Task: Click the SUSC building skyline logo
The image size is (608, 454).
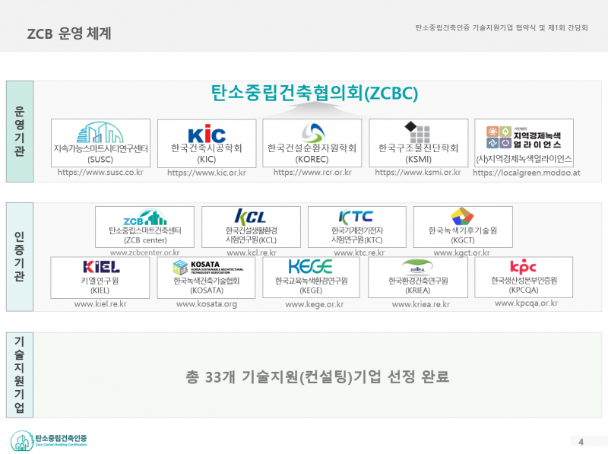Action: pyautogui.click(x=100, y=132)
